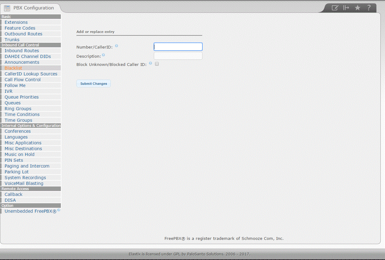Click the Basic section header
This screenshot has height=260, width=385.
pos(31,17)
